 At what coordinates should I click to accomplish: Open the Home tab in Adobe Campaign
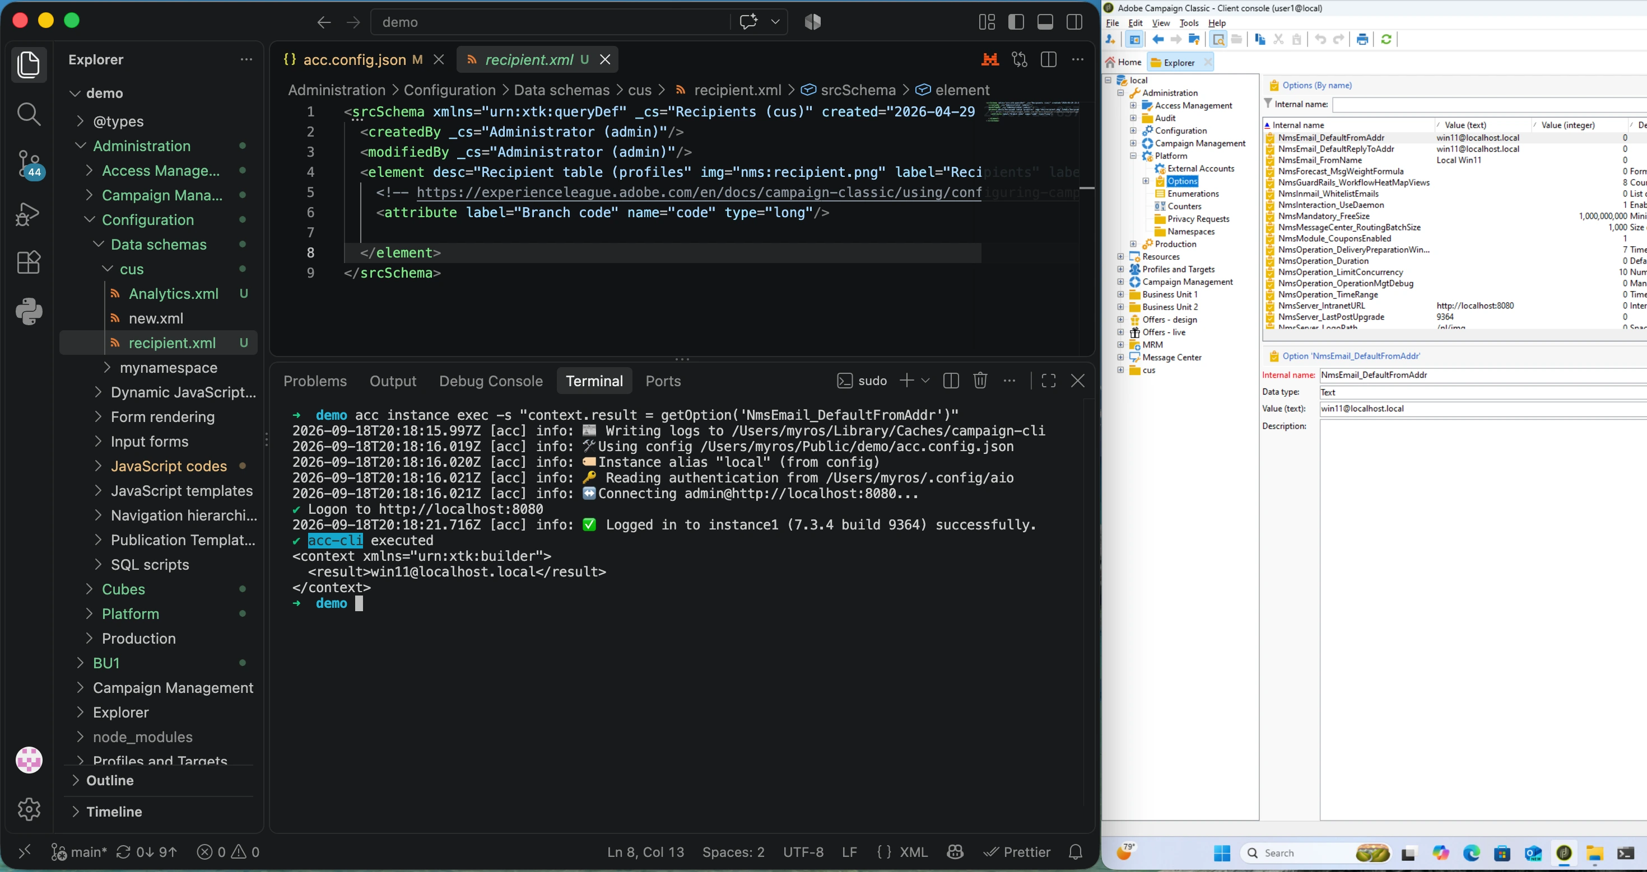[x=1124, y=62]
